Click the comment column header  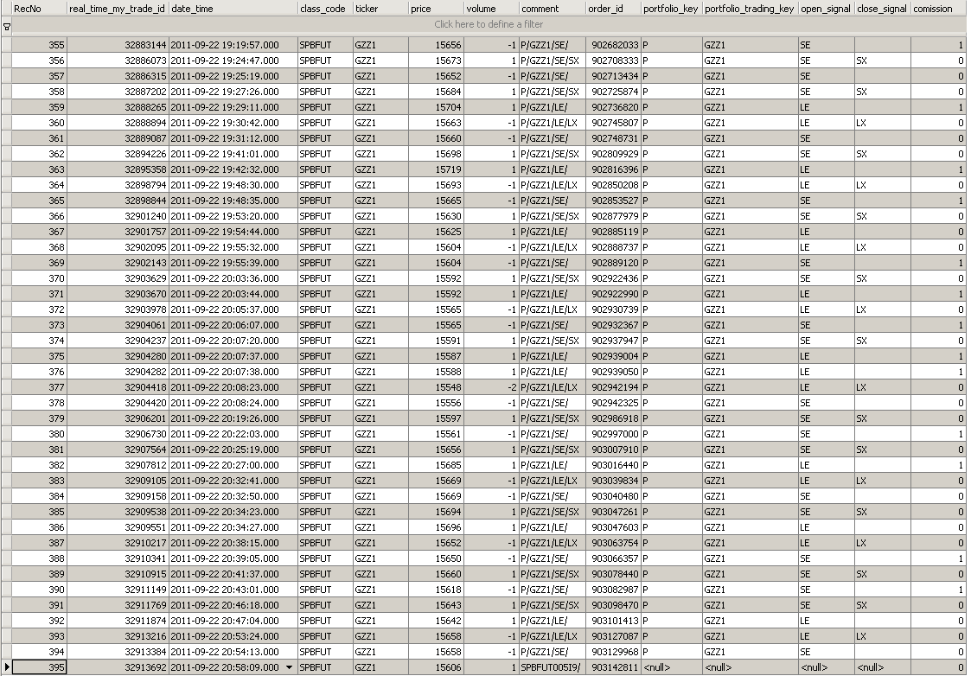pyautogui.click(x=553, y=9)
